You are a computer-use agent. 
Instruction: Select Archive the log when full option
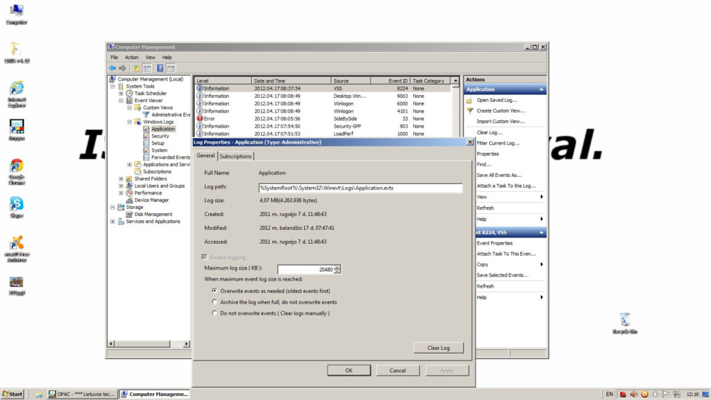tap(215, 302)
